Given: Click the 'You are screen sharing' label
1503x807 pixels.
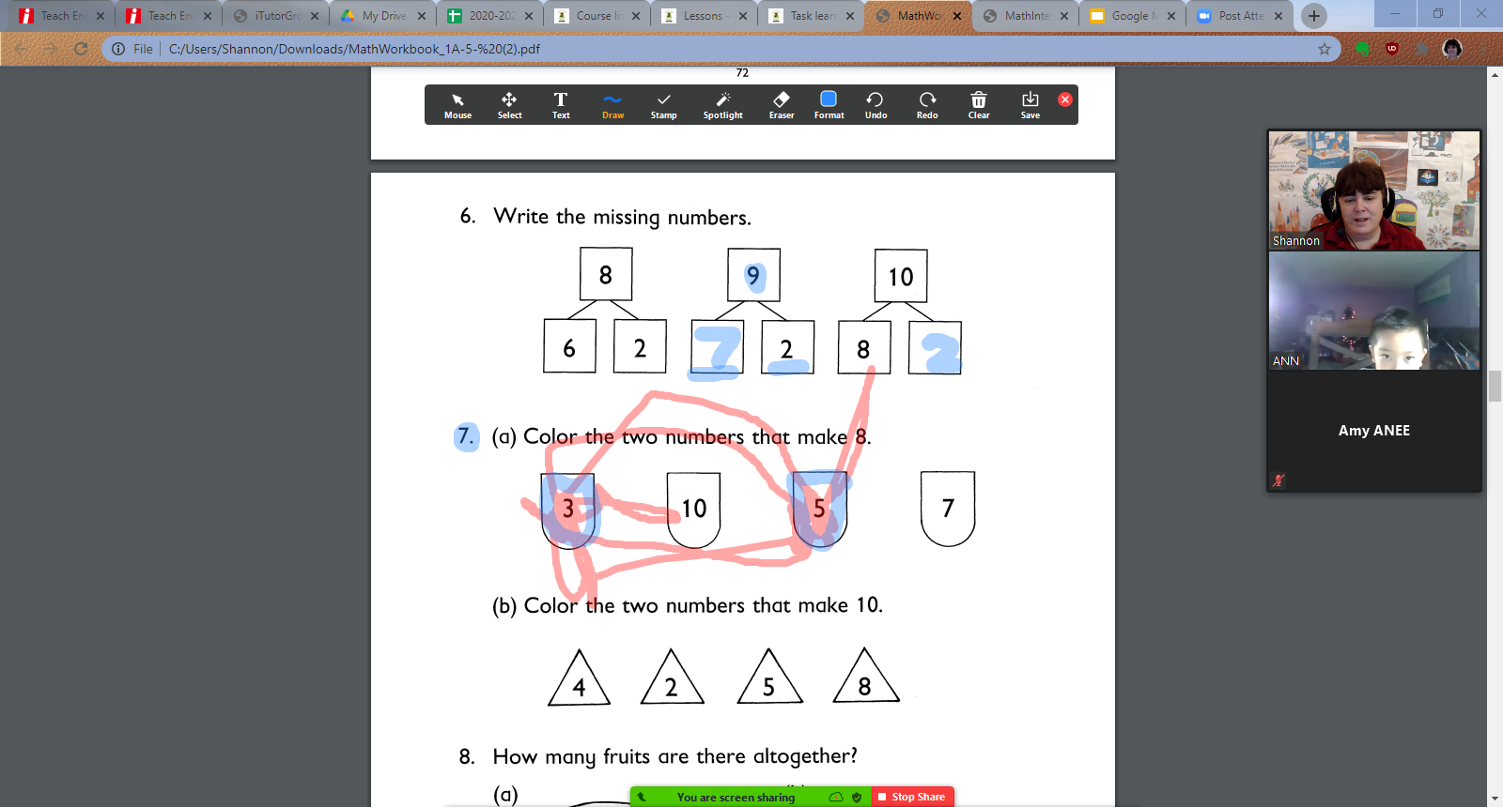Looking at the screenshot, I should pyautogui.click(x=736, y=798).
